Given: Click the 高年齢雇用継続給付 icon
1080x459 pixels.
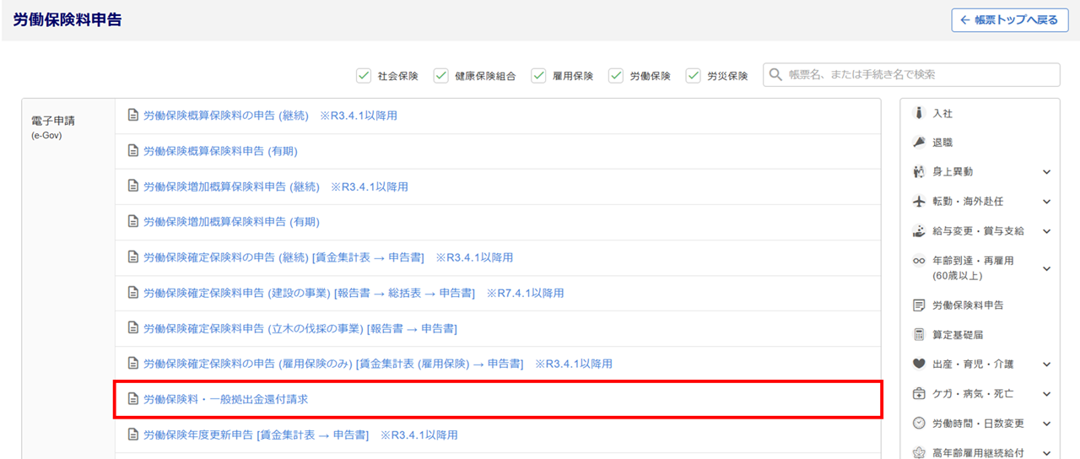Looking at the screenshot, I should click(920, 453).
